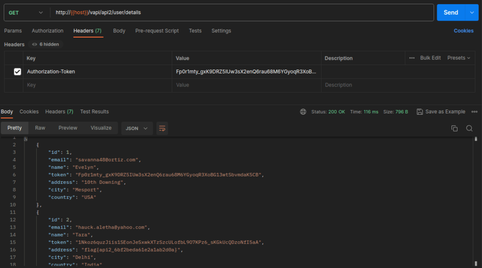Switch to Preview response view
The height and width of the screenshot is (268, 482).
pyautogui.click(x=68, y=128)
